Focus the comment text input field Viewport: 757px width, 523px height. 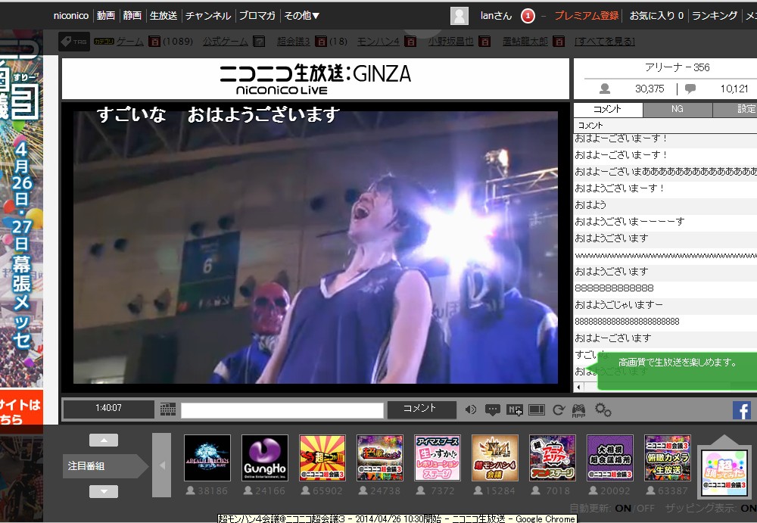[282, 410]
